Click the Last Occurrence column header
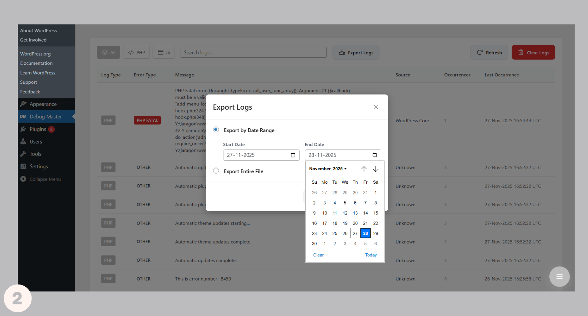 tap(502, 75)
